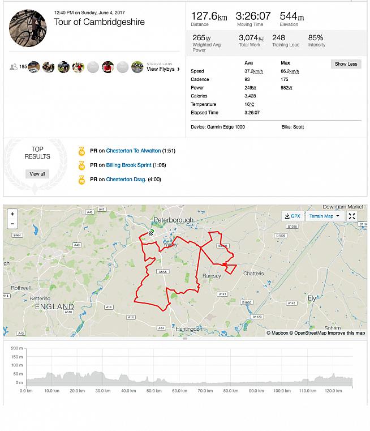Screen dimensions: 370x431
Task: Collapse stats with Show Less
Action: point(346,64)
